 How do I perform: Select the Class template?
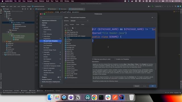[68, 38]
